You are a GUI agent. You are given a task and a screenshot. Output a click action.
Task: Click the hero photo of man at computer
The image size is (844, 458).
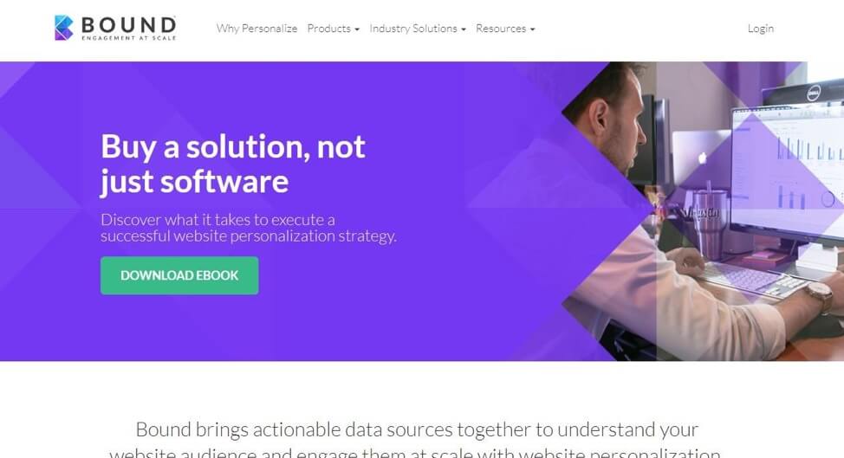703,210
